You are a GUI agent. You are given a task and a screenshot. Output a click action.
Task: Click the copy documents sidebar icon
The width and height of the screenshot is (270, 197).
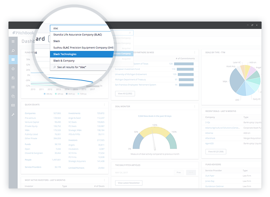[x=13, y=96]
